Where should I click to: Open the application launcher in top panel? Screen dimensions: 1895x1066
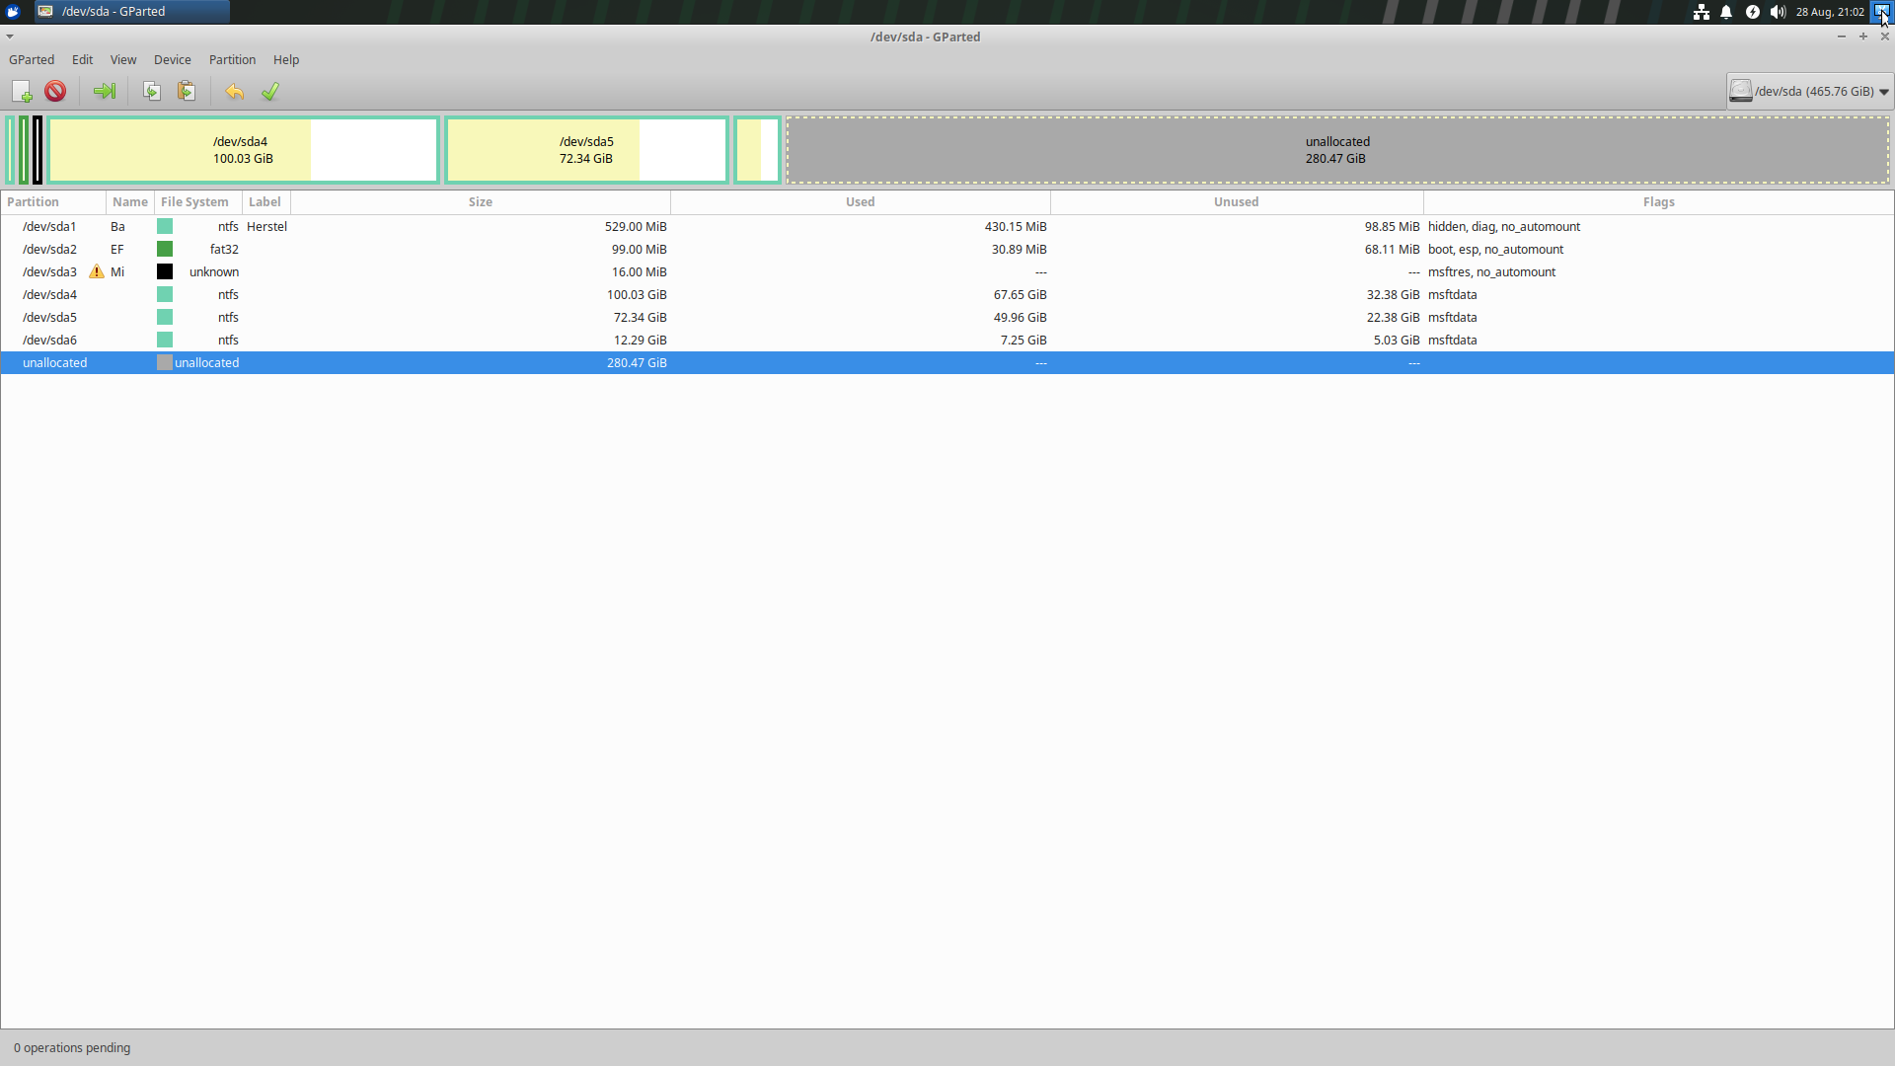tap(13, 12)
